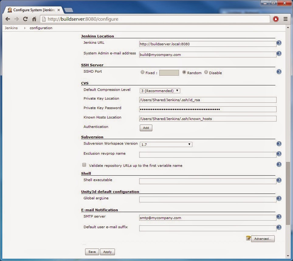Screen dimensions: 293x261
Task: Open help for Exclusion revprop name
Action: [x=279, y=154]
